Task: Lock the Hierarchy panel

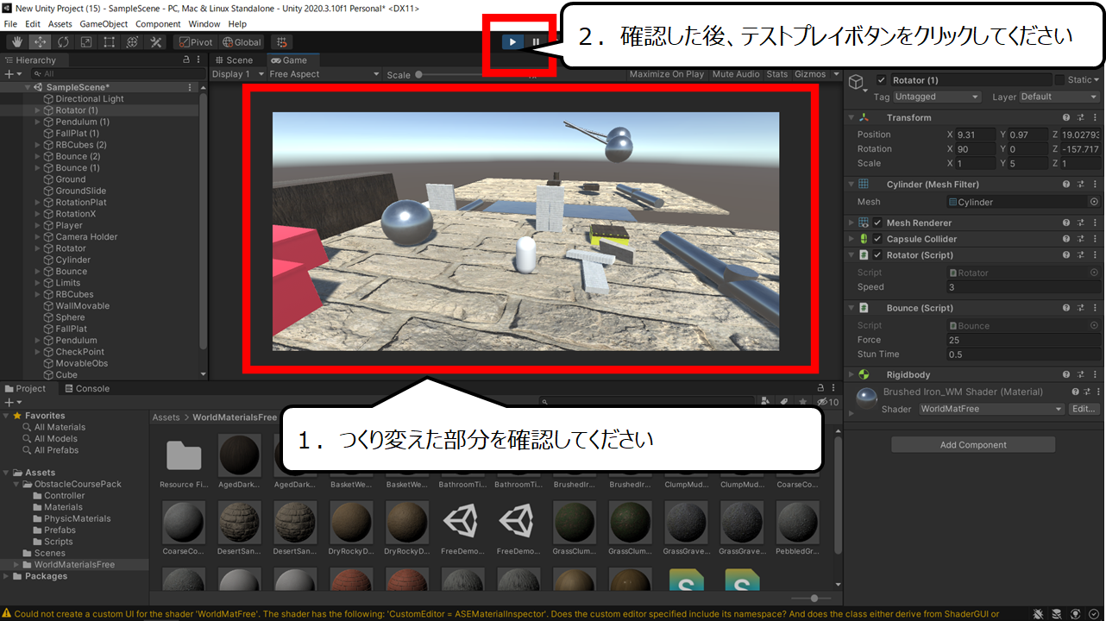Action: [x=186, y=60]
